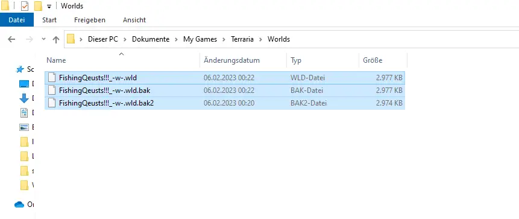
Task: Switch to the Start ribbon tab
Action: pos(49,20)
